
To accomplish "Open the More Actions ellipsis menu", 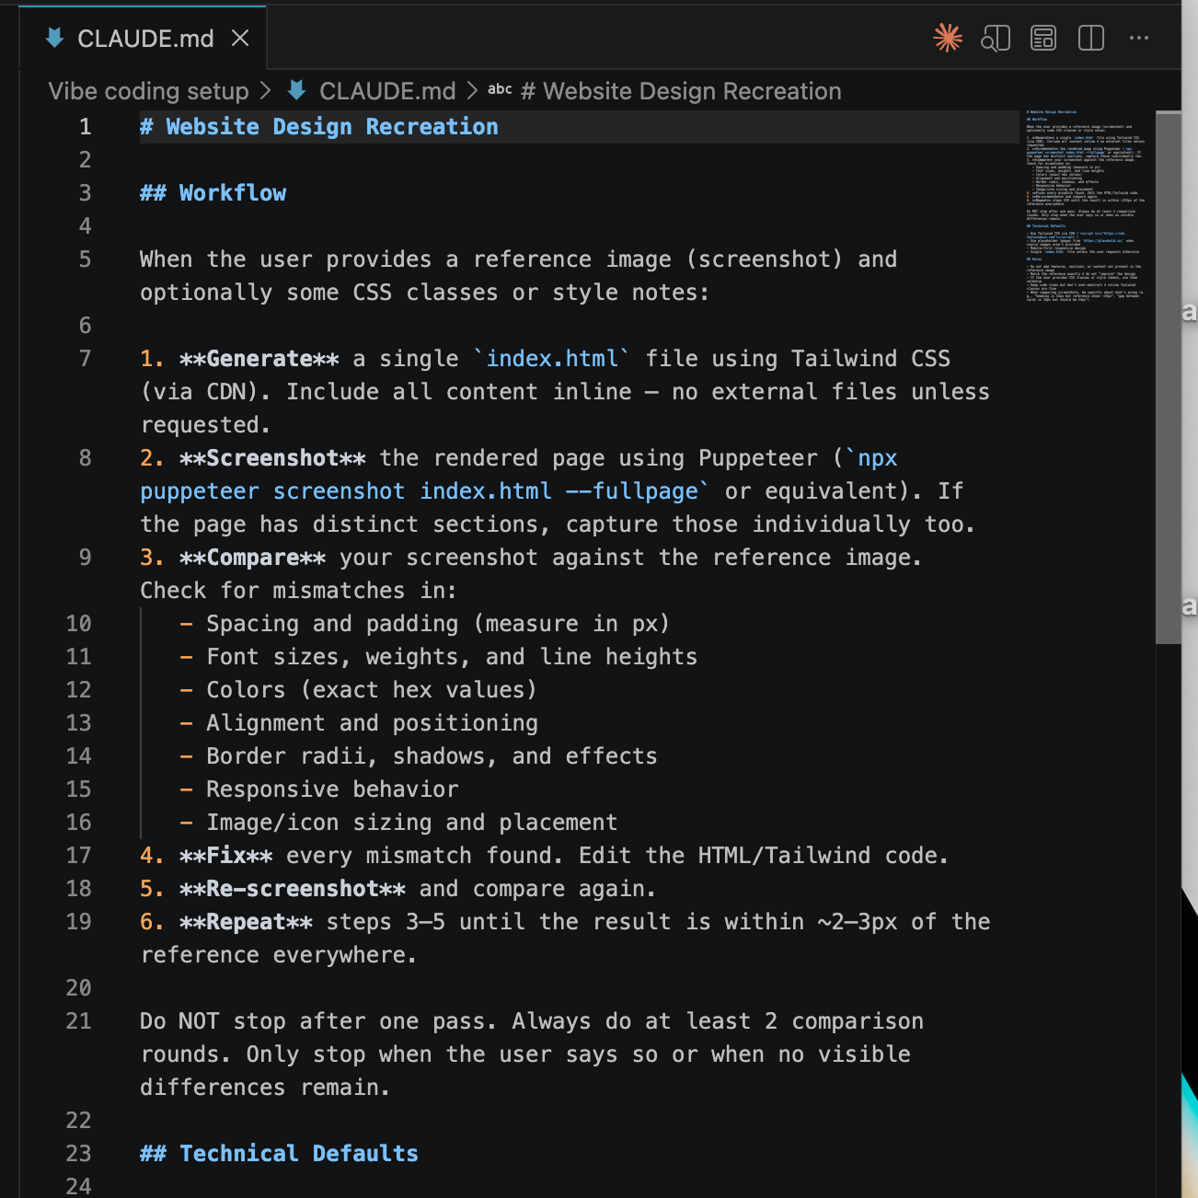I will [x=1139, y=38].
